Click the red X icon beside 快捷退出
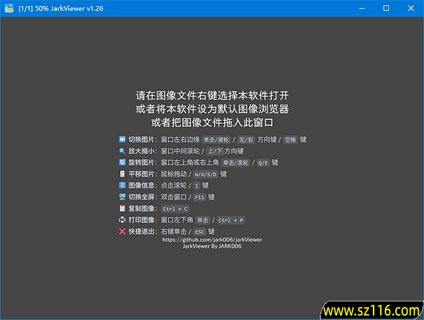This screenshot has height=320, width=424. 122,231
